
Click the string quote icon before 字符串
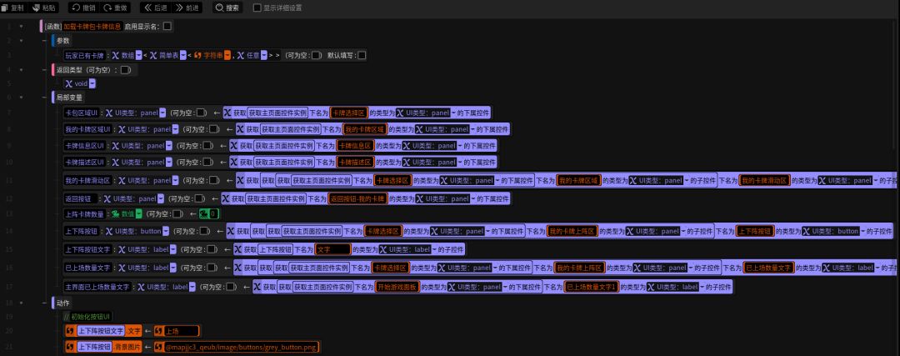198,56
